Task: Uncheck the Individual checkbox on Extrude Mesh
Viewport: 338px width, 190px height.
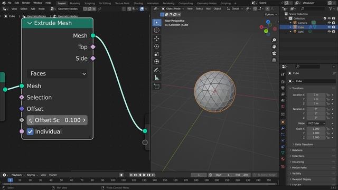Action: pos(30,131)
